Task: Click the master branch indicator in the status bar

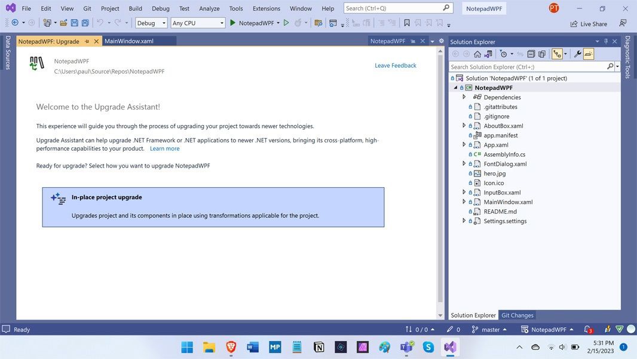Action: point(490,330)
